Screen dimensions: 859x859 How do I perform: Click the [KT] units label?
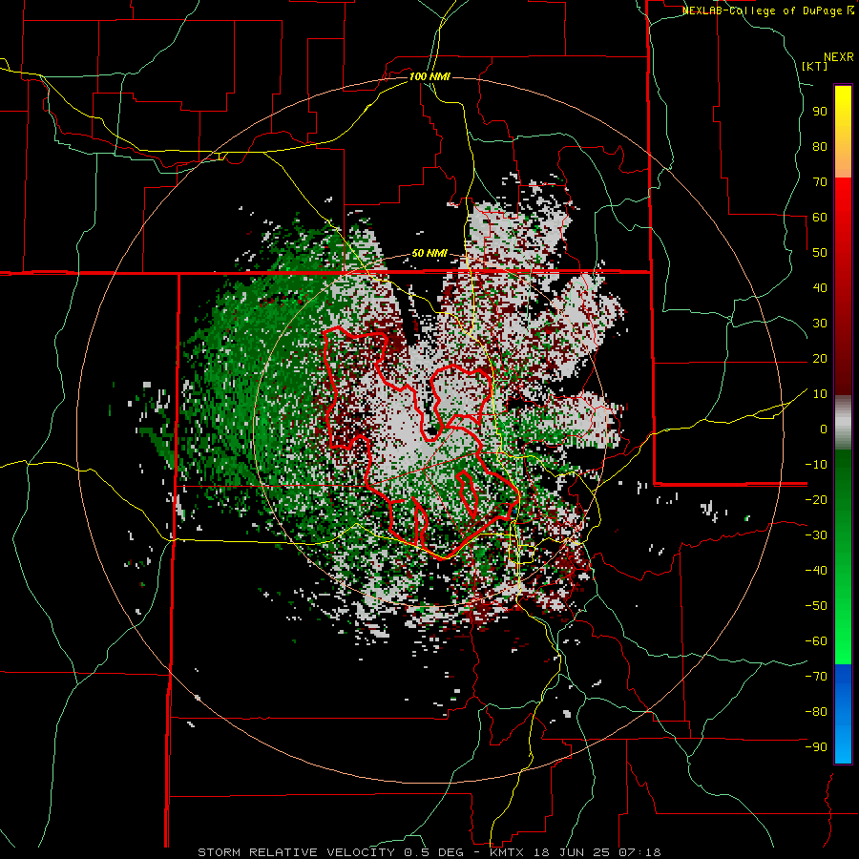point(814,66)
